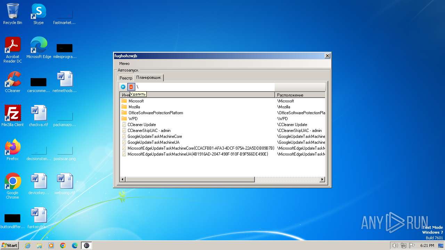The height and width of the screenshot is (250, 445).
Task: Click the Action Center flag tray icon
Action: click(x=412, y=245)
